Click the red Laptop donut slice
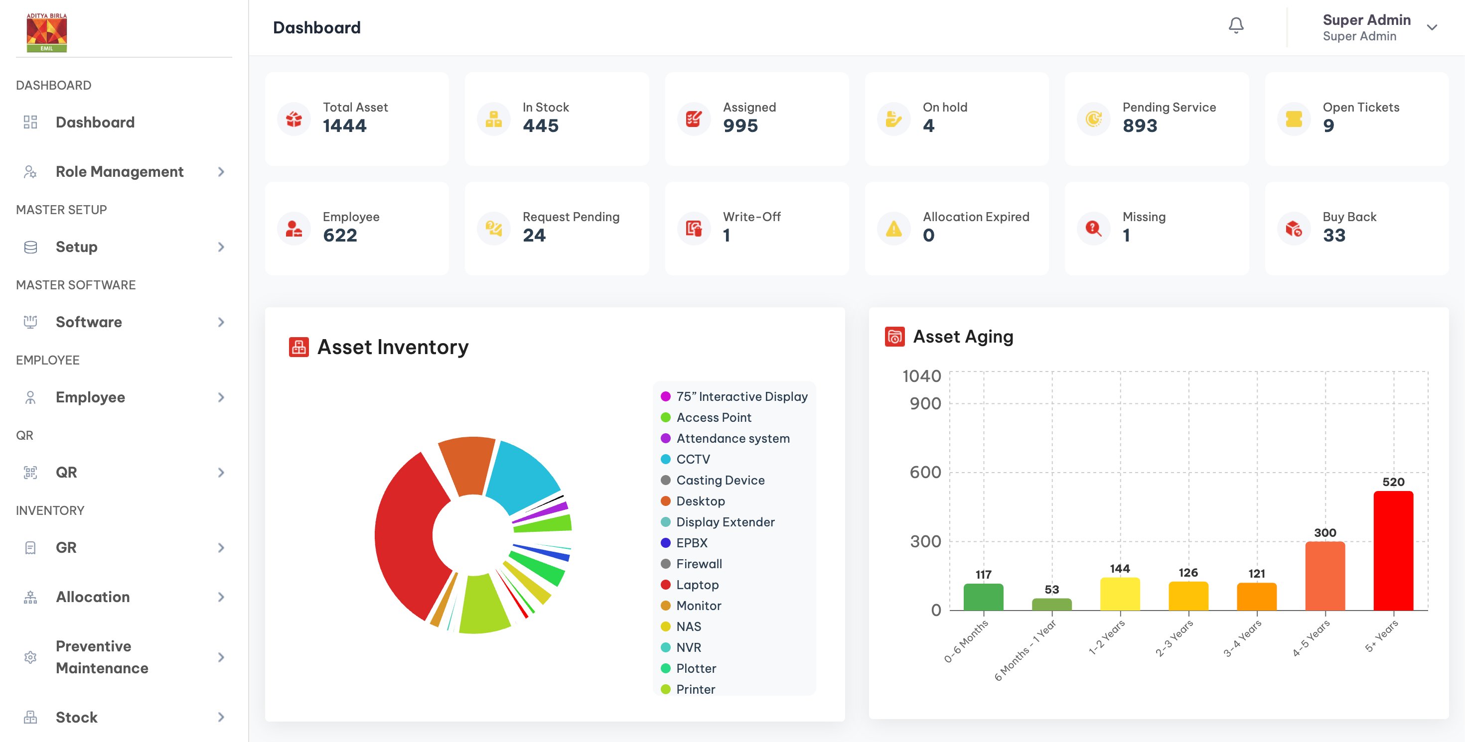Viewport: 1465px width, 742px height. pyautogui.click(x=405, y=535)
